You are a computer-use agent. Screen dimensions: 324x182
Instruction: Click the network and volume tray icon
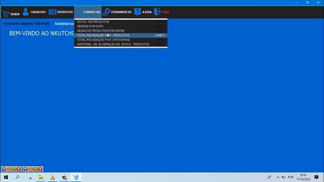click(283, 177)
